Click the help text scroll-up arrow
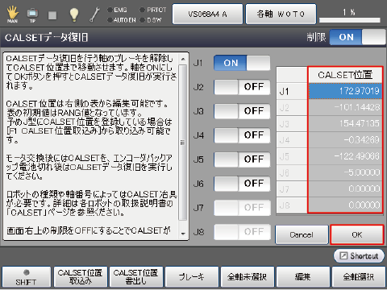This screenshot has height=290, width=387. pyautogui.click(x=183, y=59)
